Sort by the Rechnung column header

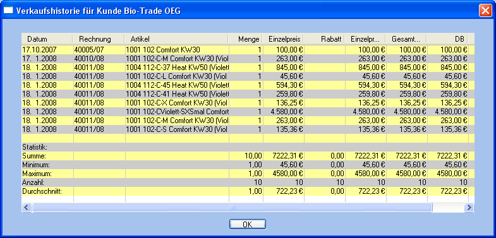pos(99,39)
